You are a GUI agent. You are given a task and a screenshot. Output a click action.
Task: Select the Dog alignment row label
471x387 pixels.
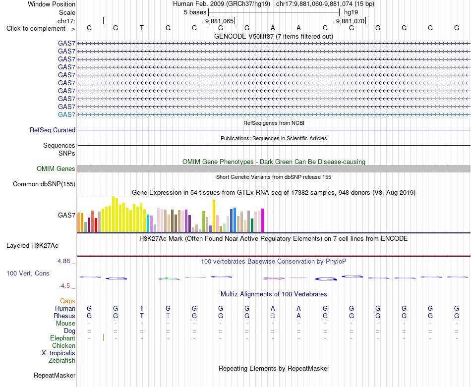tap(69, 331)
